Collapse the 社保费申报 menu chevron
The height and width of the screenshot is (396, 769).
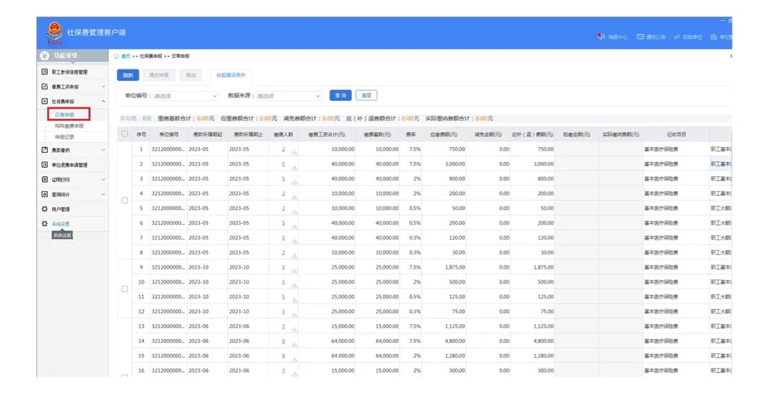click(103, 102)
